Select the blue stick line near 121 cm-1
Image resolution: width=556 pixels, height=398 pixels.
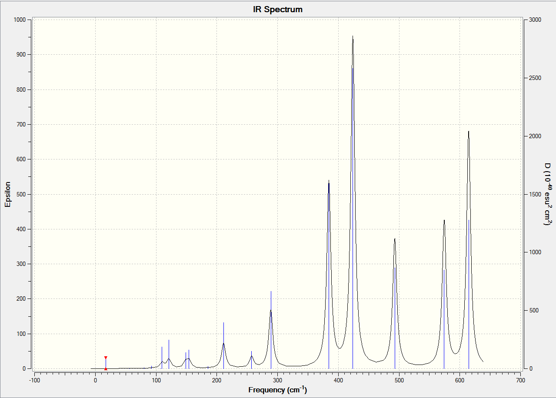169,354
